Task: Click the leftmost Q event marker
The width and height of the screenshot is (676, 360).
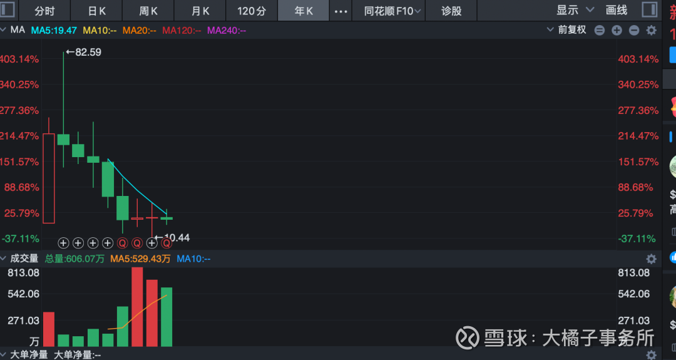Action: click(x=122, y=243)
